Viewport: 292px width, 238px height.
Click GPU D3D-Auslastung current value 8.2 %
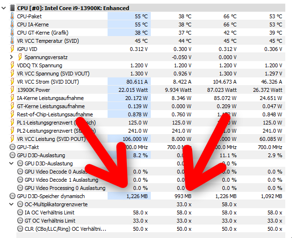[x=140, y=155]
